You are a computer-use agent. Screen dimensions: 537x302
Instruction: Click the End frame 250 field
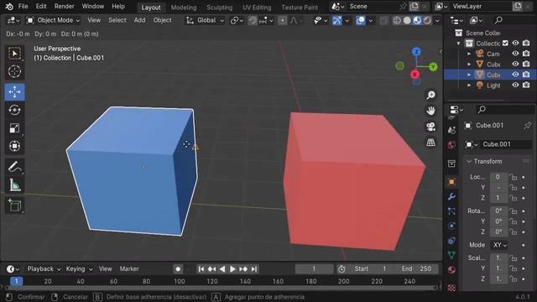click(x=416, y=269)
